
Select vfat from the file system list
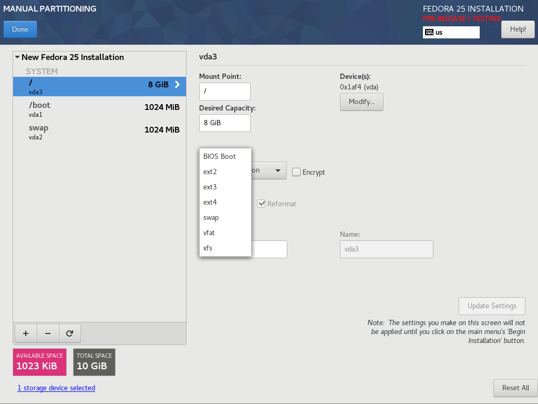[x=225, y=233]
